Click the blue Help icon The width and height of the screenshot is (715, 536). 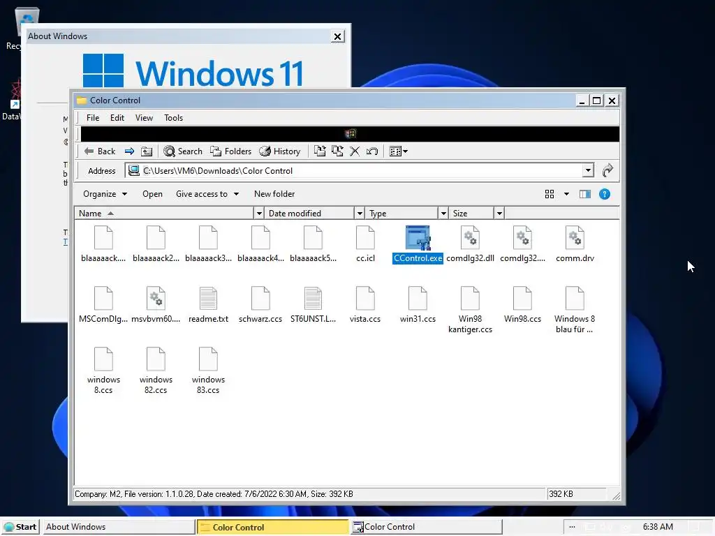pyautogui.click(x=605, y=194)
